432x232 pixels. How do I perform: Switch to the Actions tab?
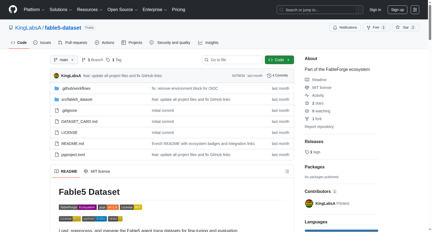coord(104,43)
